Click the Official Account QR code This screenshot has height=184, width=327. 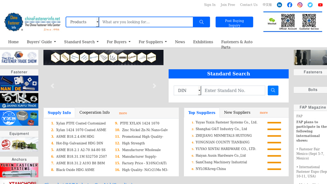tap(288, 21)
